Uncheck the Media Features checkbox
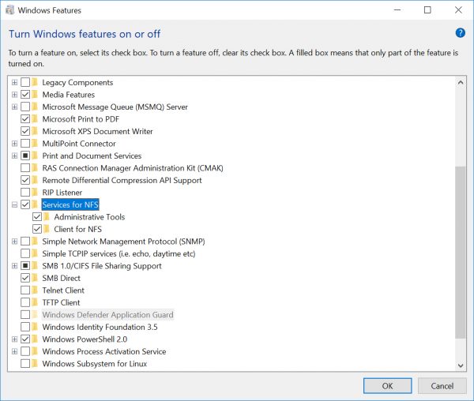Screen dimensions: 474x401 25,95
